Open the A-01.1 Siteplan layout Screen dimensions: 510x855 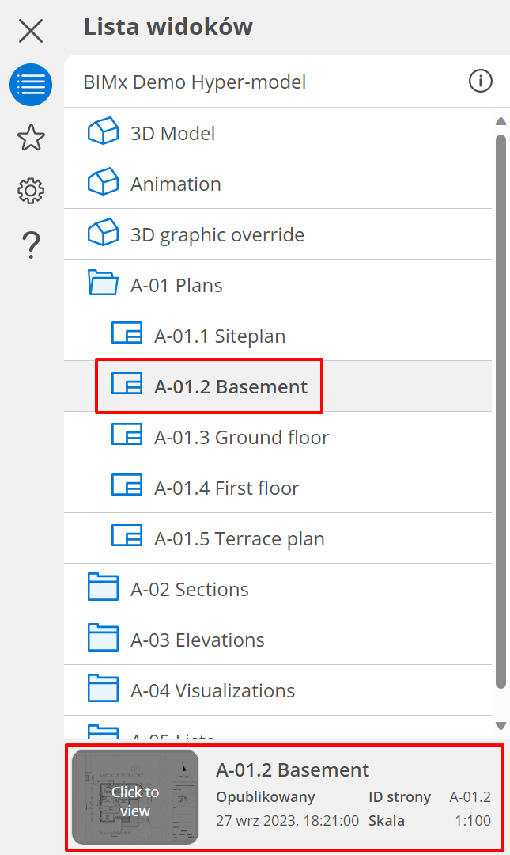pyautogui.click(x=219, y=336)
